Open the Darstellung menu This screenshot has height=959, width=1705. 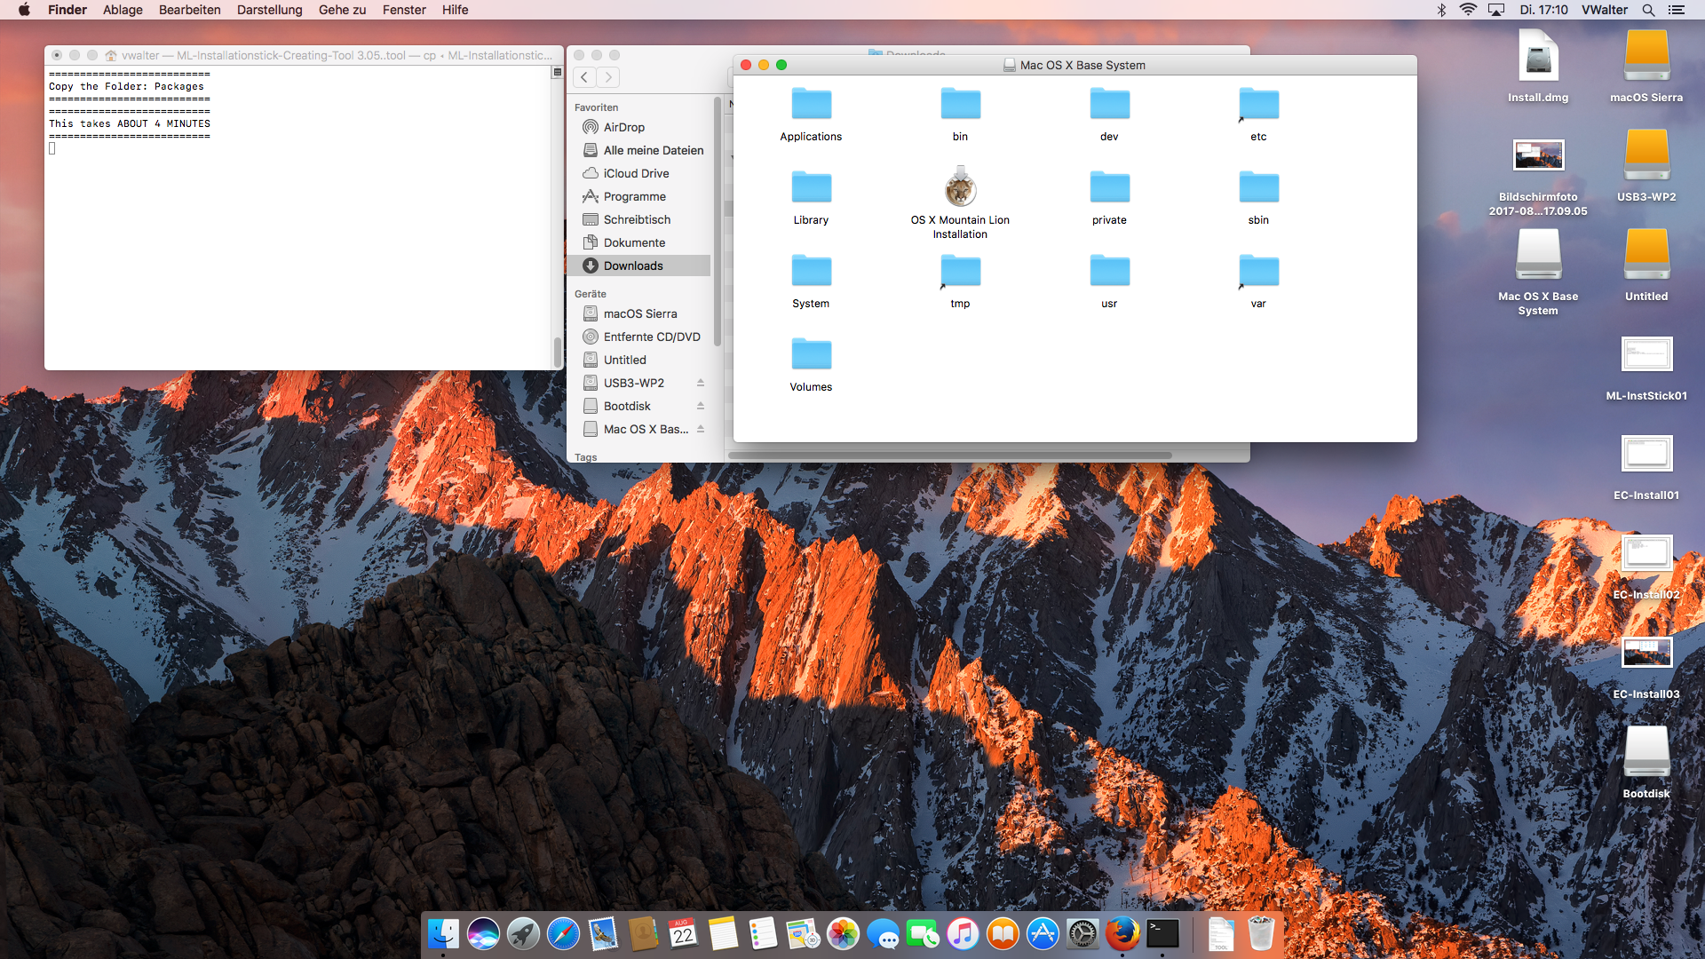click(x=269, y=10)
